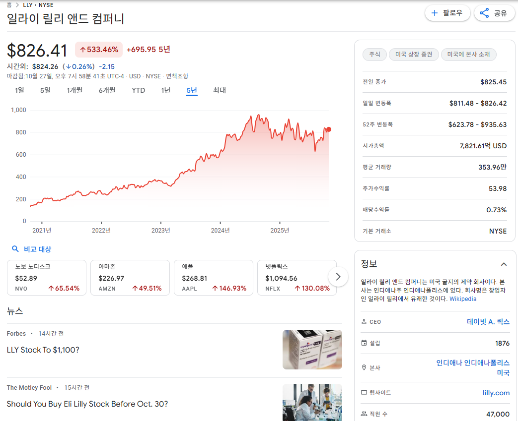Open the Motley Fool Eli Lilly headline
This screenshot has width=518, height=421.
(87, 404)
